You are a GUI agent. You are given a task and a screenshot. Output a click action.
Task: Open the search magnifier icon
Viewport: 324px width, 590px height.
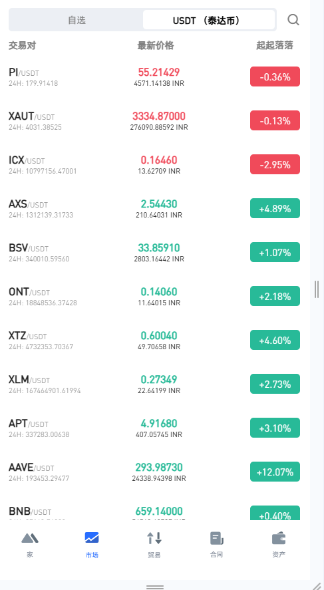tap(293, 19)
